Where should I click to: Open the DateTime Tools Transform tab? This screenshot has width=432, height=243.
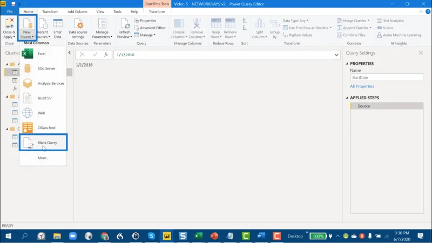point(157,11)
